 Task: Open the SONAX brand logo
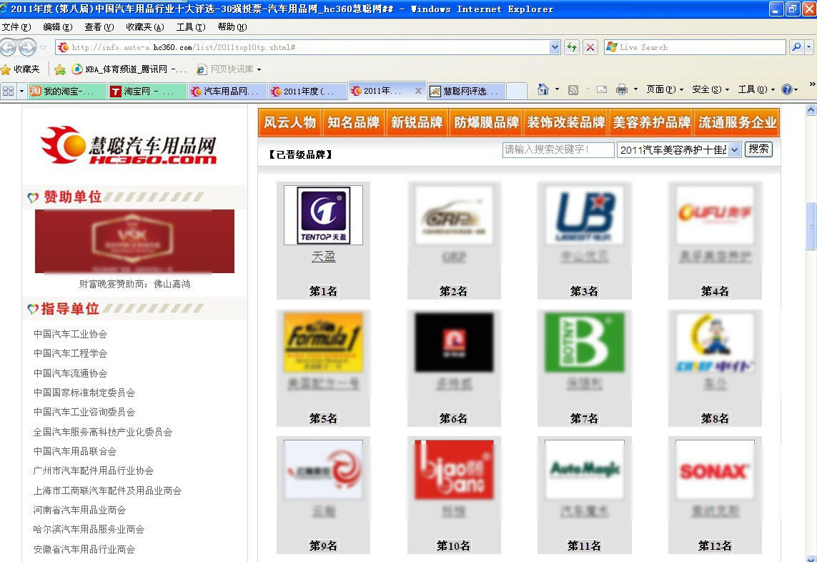tap(715, 470)
